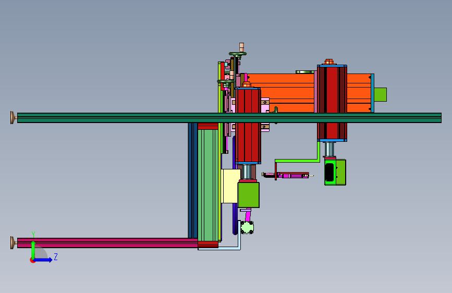Select the pale green valve block at bottom
Screen dimensions: 452x293
point(247,227)
